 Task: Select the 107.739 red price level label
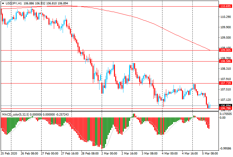(x=225, y=83)
